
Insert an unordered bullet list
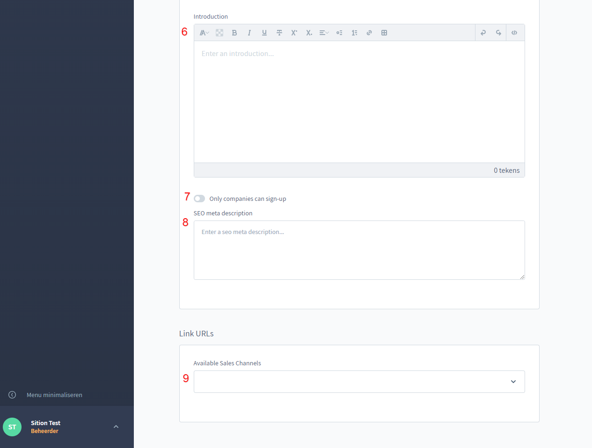pyautogui.click(x=339, y=33)
